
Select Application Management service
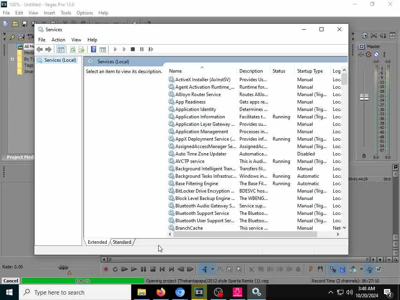[202, 132]
